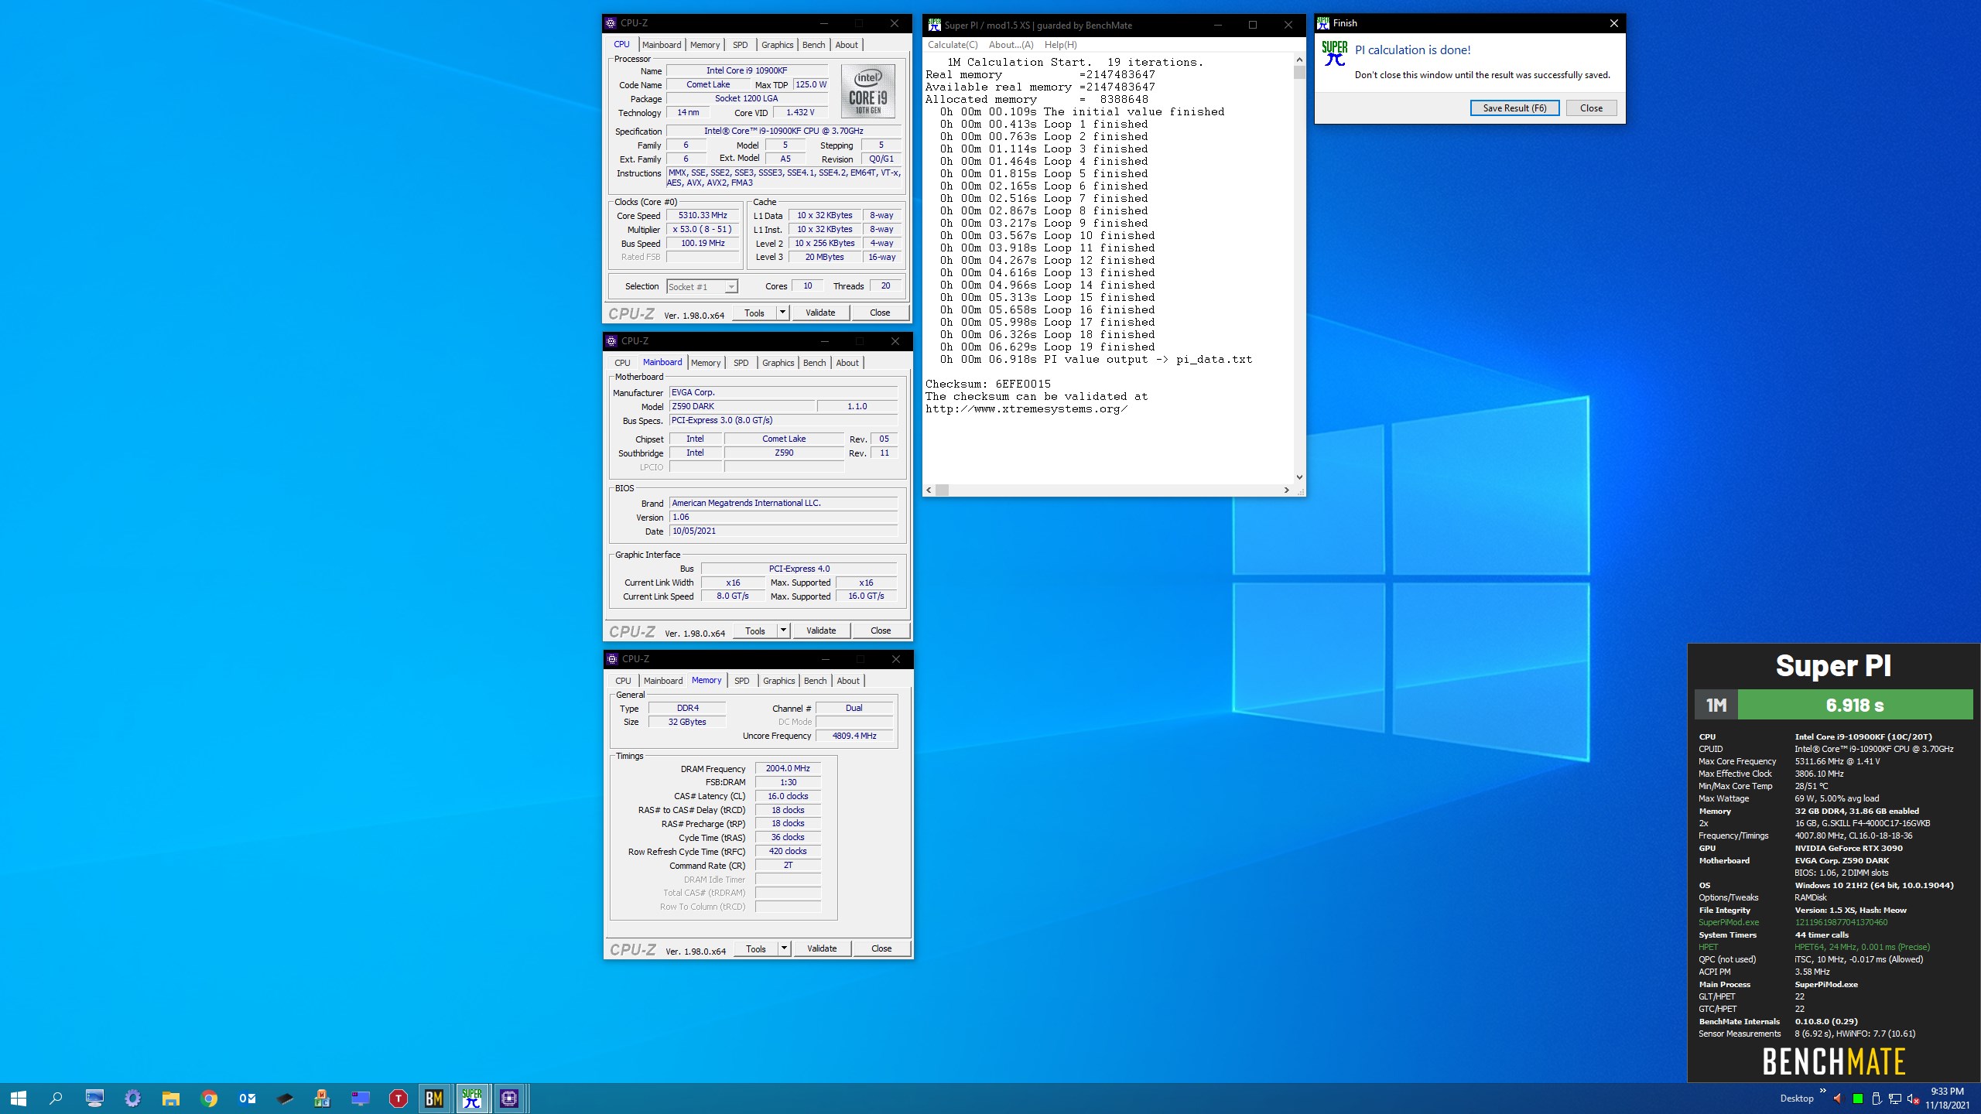Open Tools dropdown arrow in Memory CPU-Z window
This screenshot has width=1981, height=1114.
pos(784,948)
